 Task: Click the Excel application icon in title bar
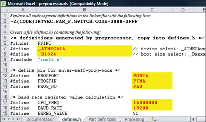[x=3, y=4]
